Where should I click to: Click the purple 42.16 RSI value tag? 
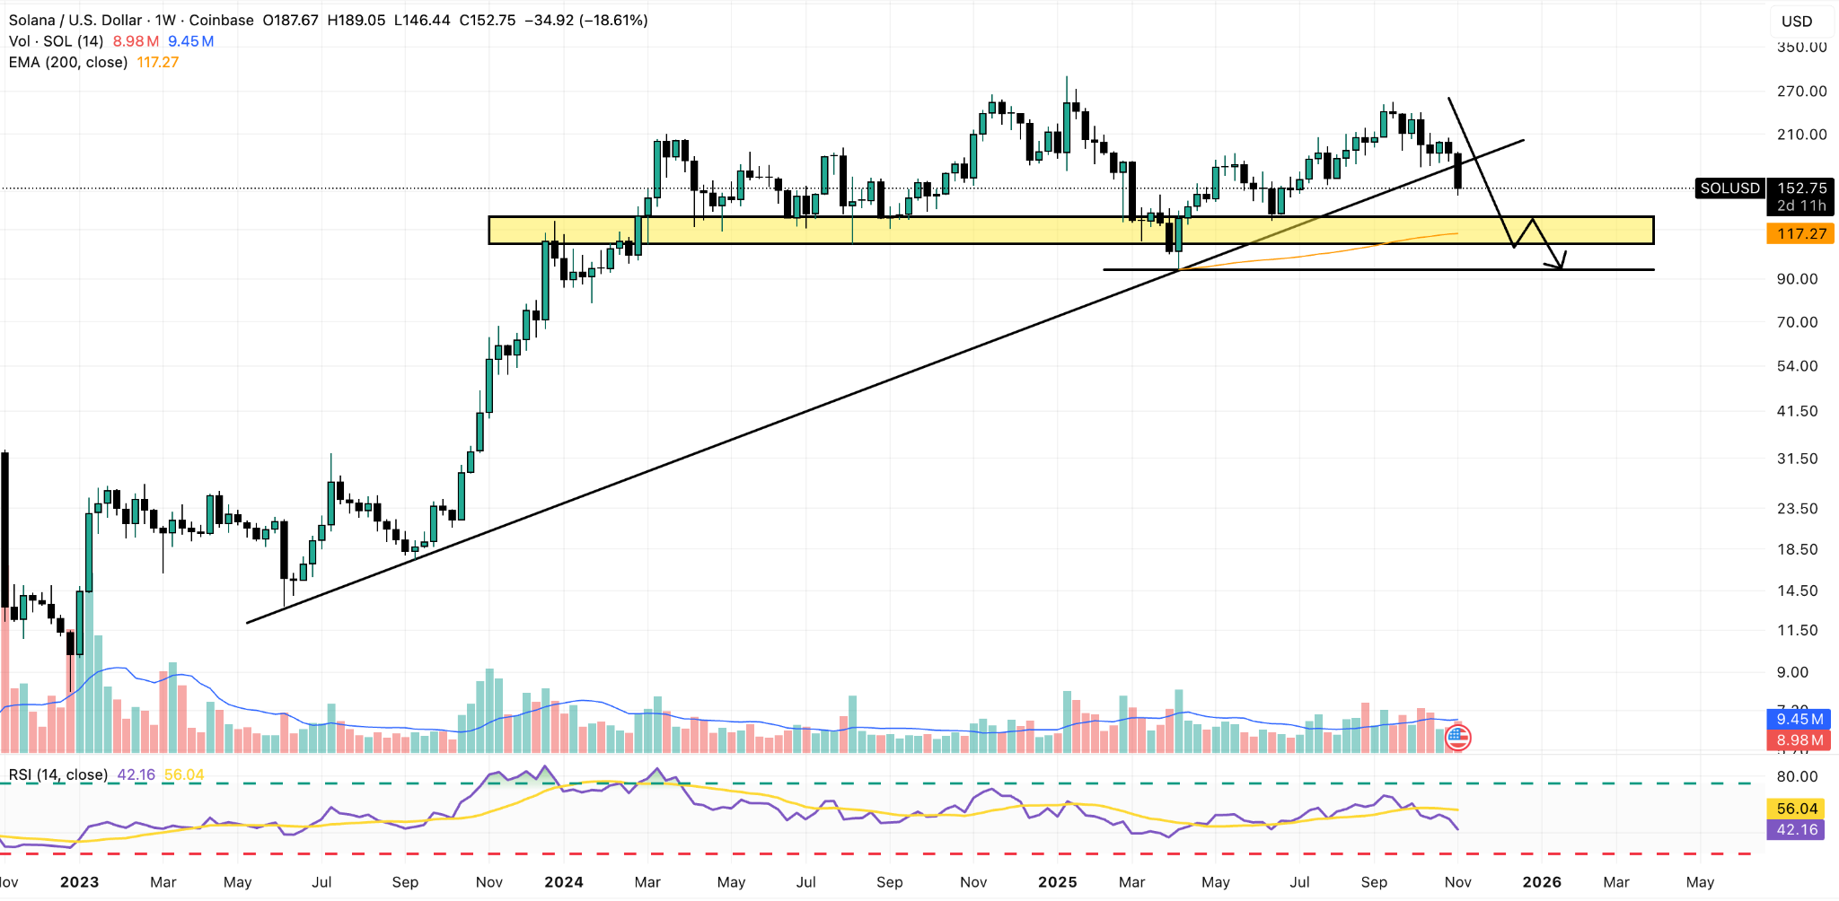click(1797, 830)
